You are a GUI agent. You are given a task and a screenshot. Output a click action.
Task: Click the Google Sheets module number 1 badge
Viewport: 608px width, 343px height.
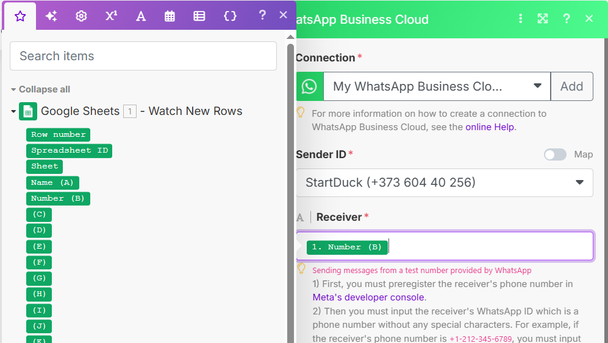coord(130,112)
